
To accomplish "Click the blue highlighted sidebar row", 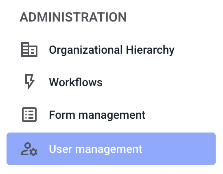I will [111, 149].
